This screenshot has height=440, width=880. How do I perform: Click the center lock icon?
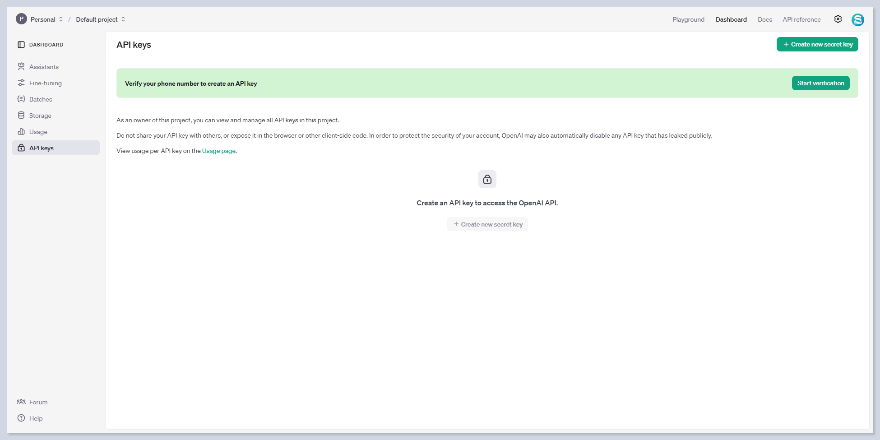[487, 180]
